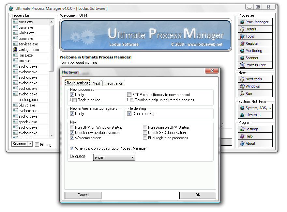Toggle Check new available version
The height and width of the screenshot is (212, 287).
point(72,133)
